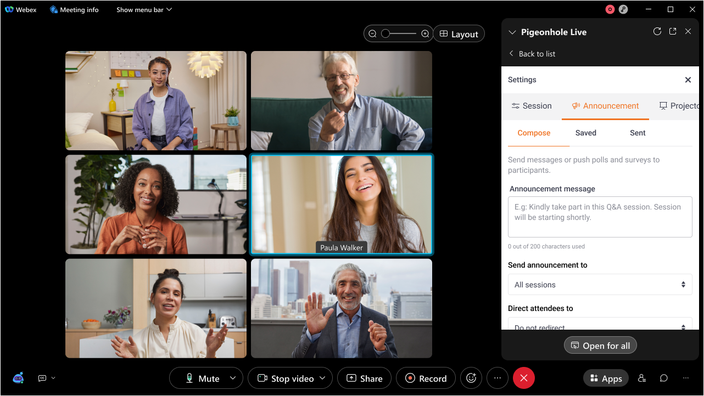Click the red recording indicator icon

pos(610,9)
